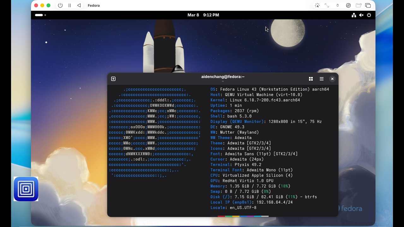Click the CPU Virtualized Apple Silicon line

(252, 175)
